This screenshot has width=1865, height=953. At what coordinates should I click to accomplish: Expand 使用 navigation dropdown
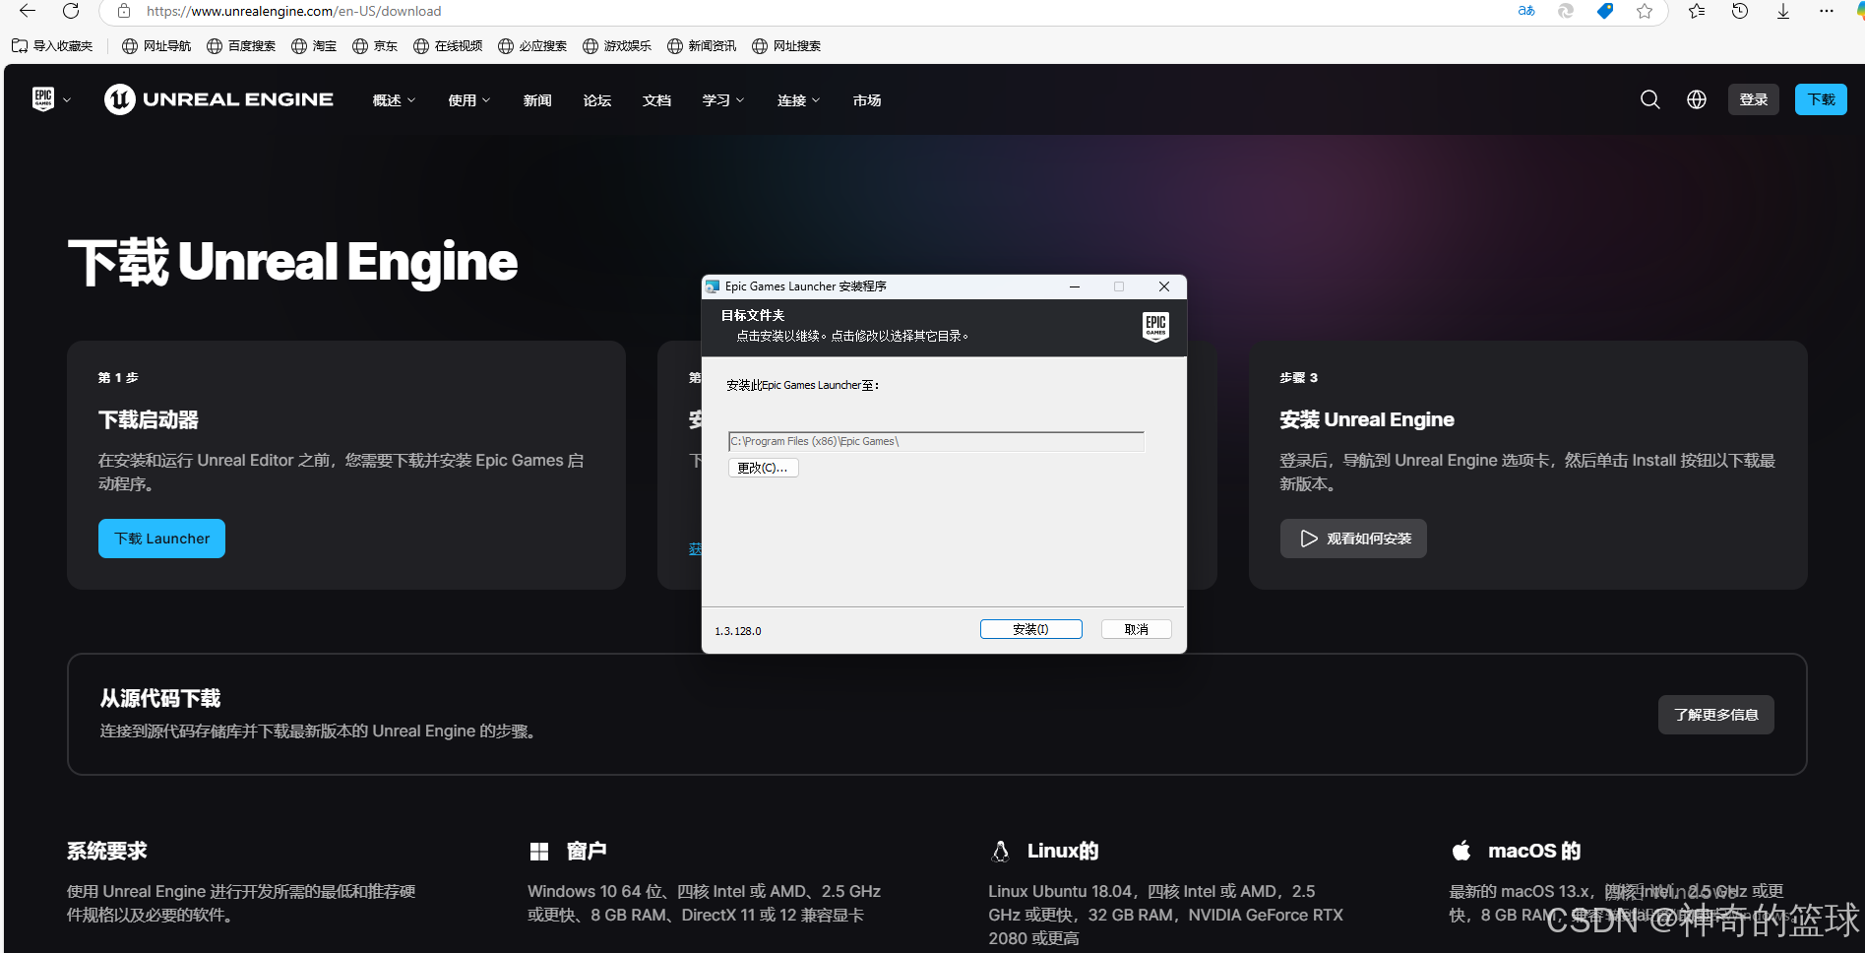tap(468, 100)
